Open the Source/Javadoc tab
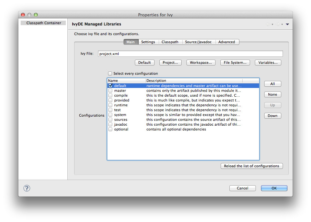Screen dimensions: 311x222 198,42
